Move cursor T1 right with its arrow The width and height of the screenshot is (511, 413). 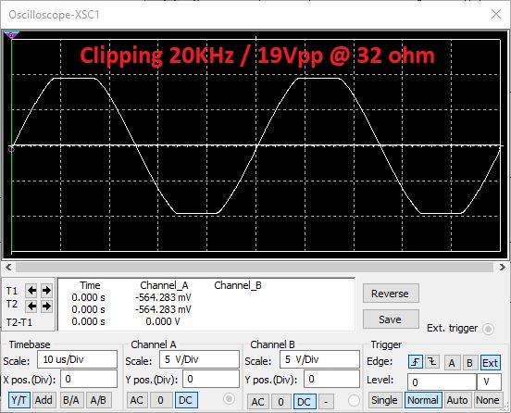[46, 290]
